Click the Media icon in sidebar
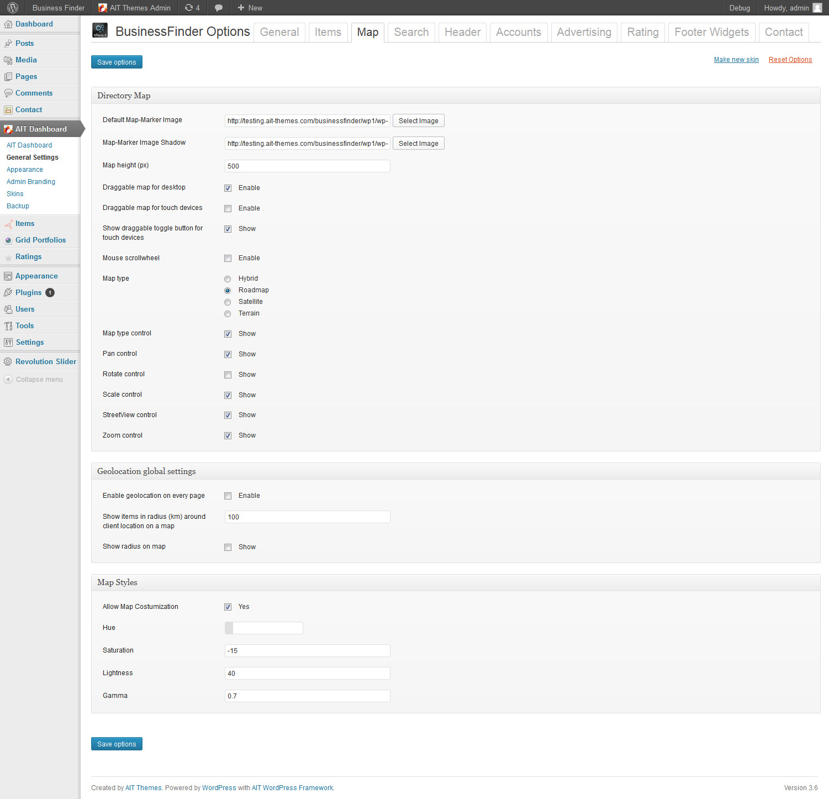Screen dimensions: 829x799 click(x=8, y=60)
